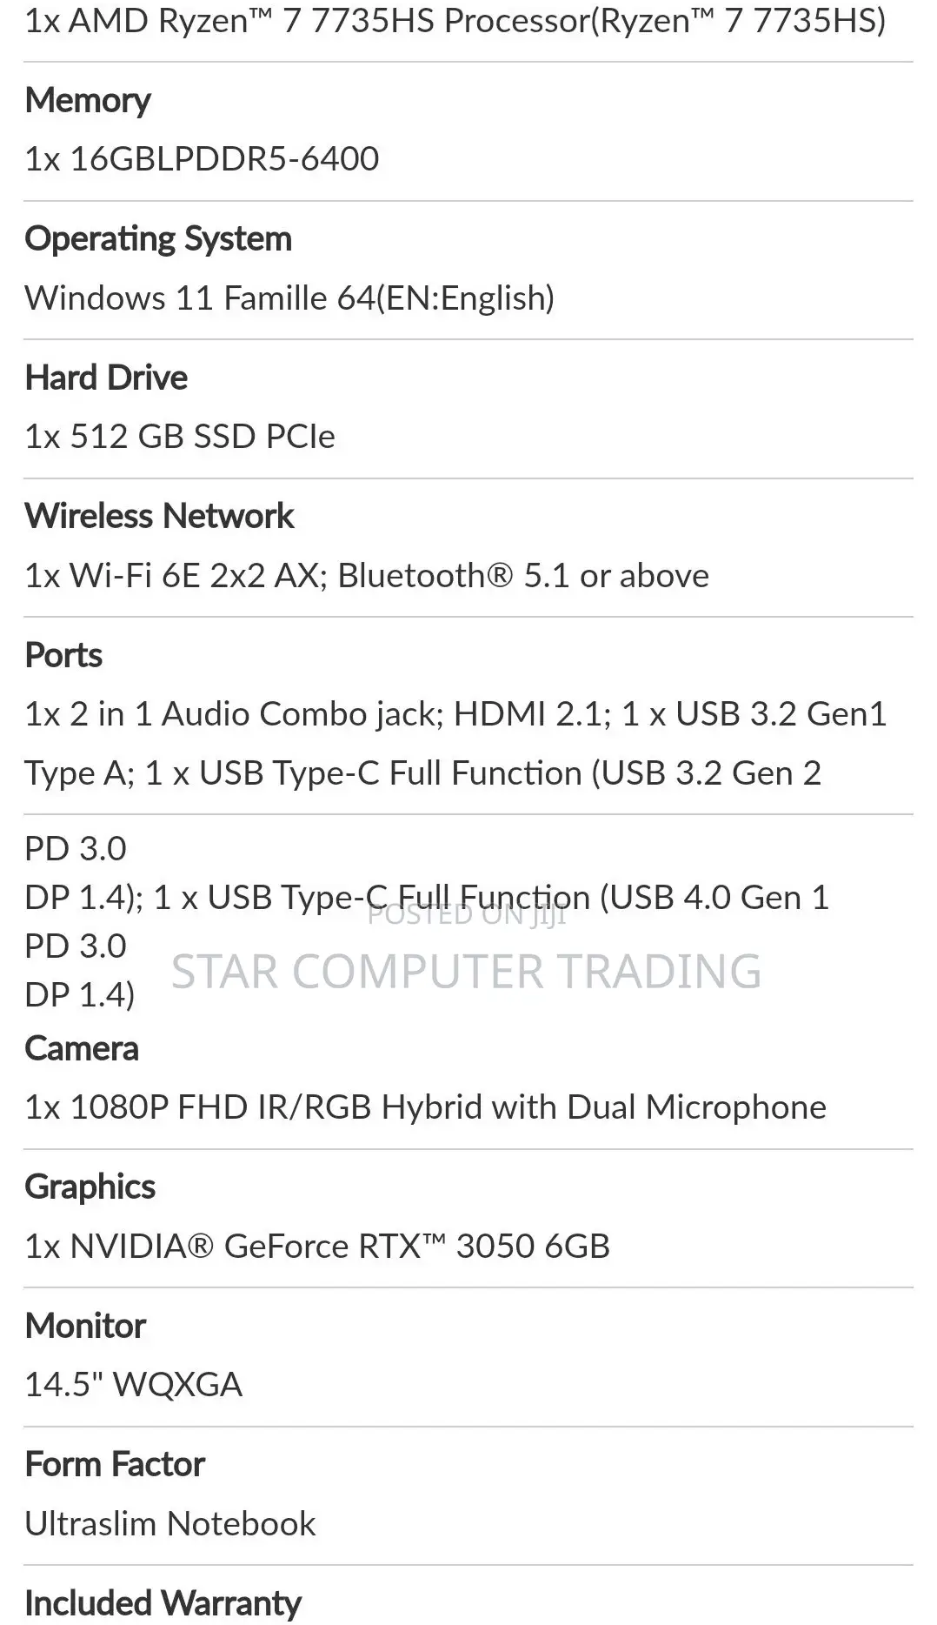
Task: Select the Included Warranty heading
Action: [163, 1603]
